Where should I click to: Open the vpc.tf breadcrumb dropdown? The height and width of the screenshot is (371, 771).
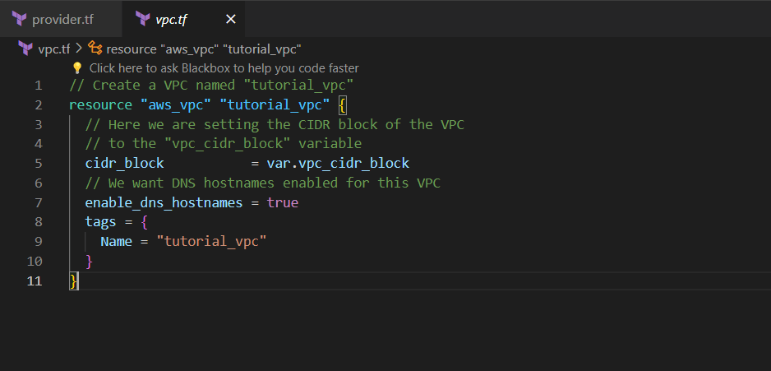tap(54, 49)
